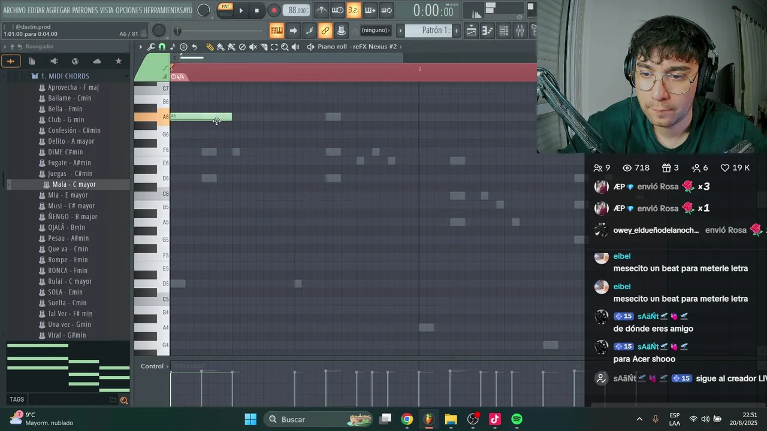Open piano roll options menu arrow
767x431 pixels.
pos(141,47)
